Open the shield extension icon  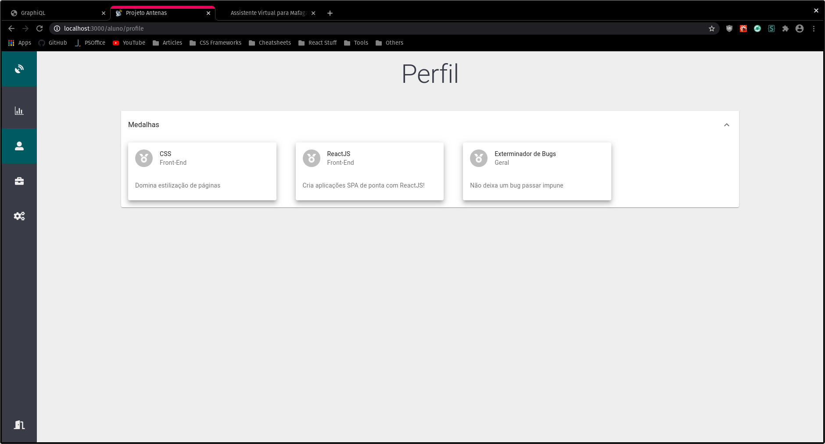click(x=729, y=28)
